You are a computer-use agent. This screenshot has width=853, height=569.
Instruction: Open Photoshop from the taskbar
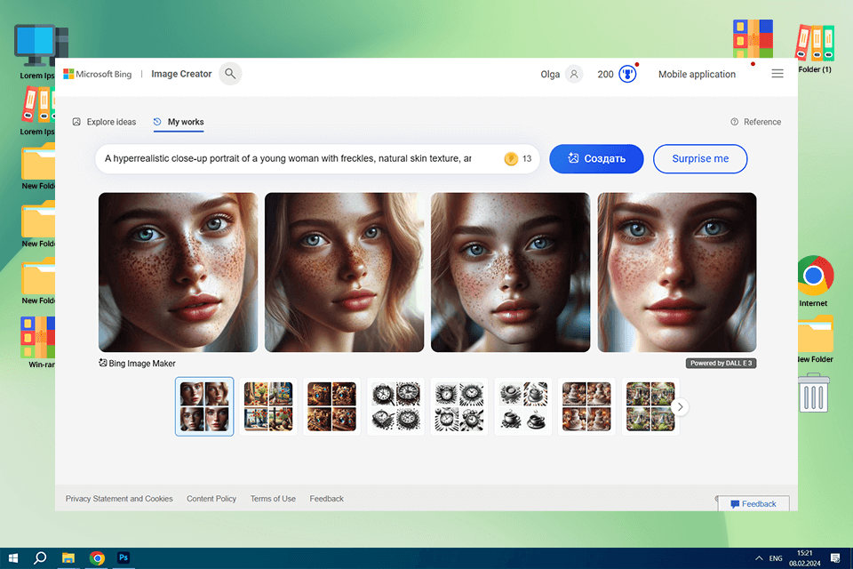[x=124, y=557]
